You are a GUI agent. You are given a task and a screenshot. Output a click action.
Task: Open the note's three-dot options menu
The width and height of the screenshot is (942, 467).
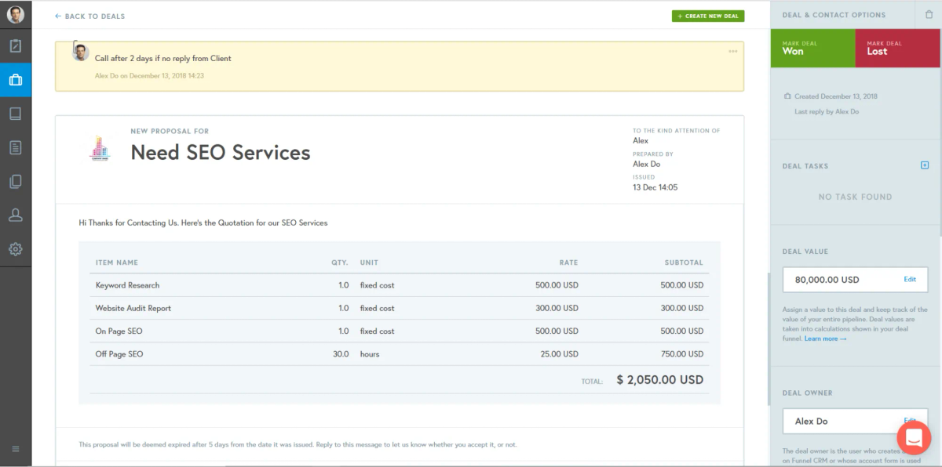click(732, 52)
